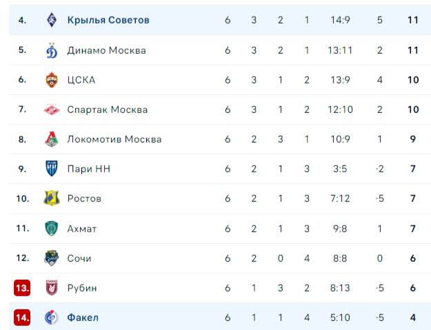Open the Факел team page link

83,318
